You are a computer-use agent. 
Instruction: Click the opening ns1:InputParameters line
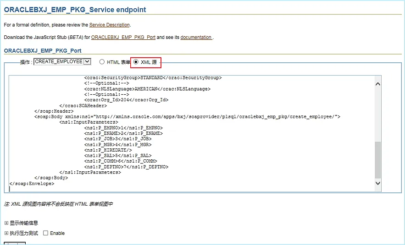(89, 122)
